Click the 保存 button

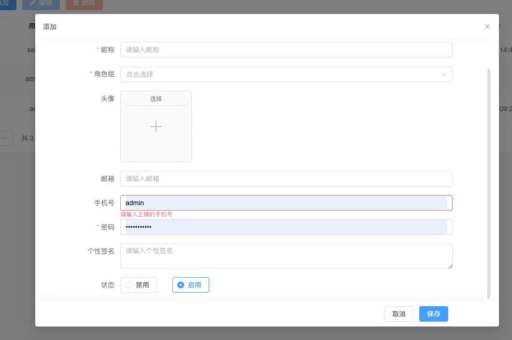(x=433, y=314)
